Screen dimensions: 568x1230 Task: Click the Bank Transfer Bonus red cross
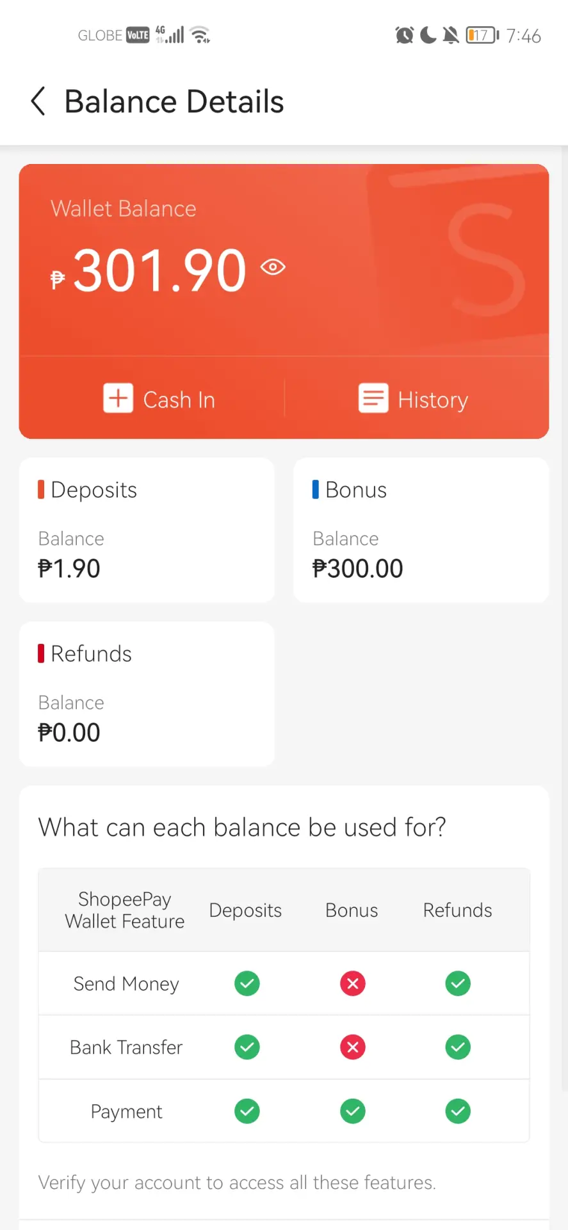pyautogui.click(x=353, y=1047)
